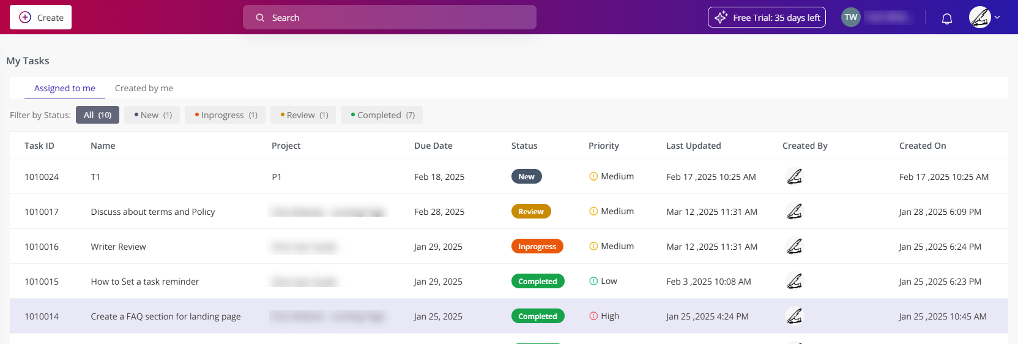Image resolution: width=1018 pixels, height=344 pixels.
Task: Click creator avatar for task 1010017
Action: click(x=794, y=211)
